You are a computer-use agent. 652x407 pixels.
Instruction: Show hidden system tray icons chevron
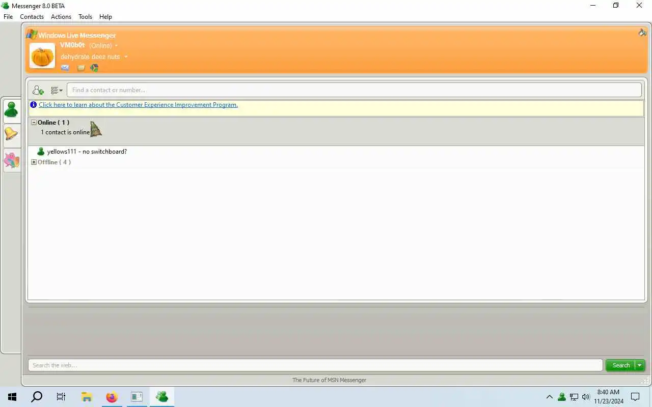549,397
